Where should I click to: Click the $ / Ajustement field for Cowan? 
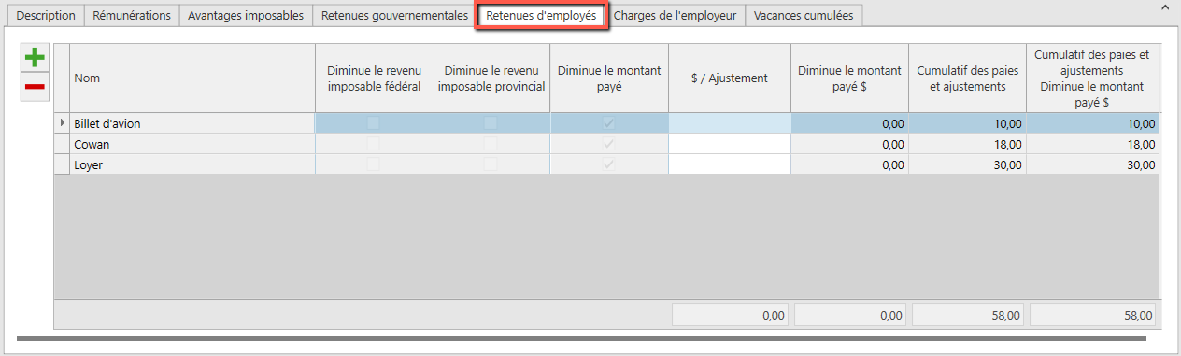[x=730, y=144]
